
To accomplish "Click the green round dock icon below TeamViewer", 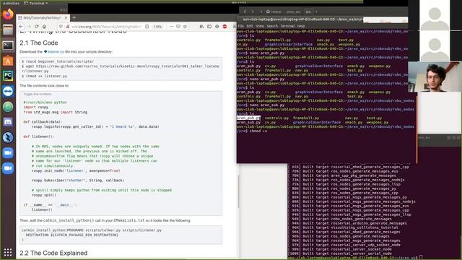I will (8, 107).
